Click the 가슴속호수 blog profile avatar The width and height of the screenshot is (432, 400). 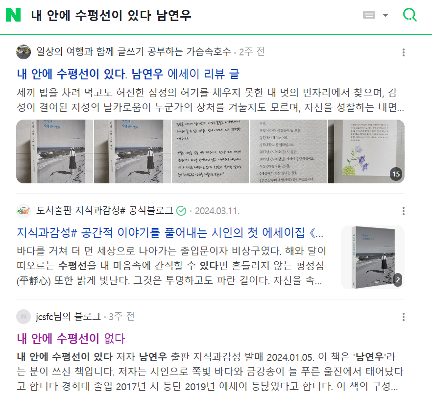pyautogui.click(x=24, y=52)
